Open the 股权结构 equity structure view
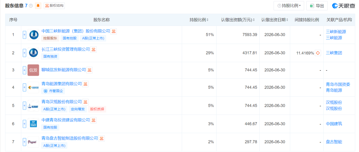 (54, 6)
